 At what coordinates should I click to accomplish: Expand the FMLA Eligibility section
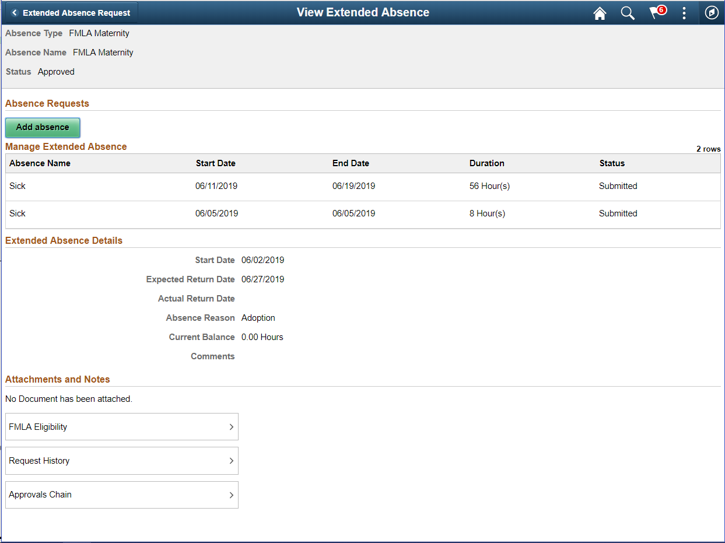pos(122,427)
